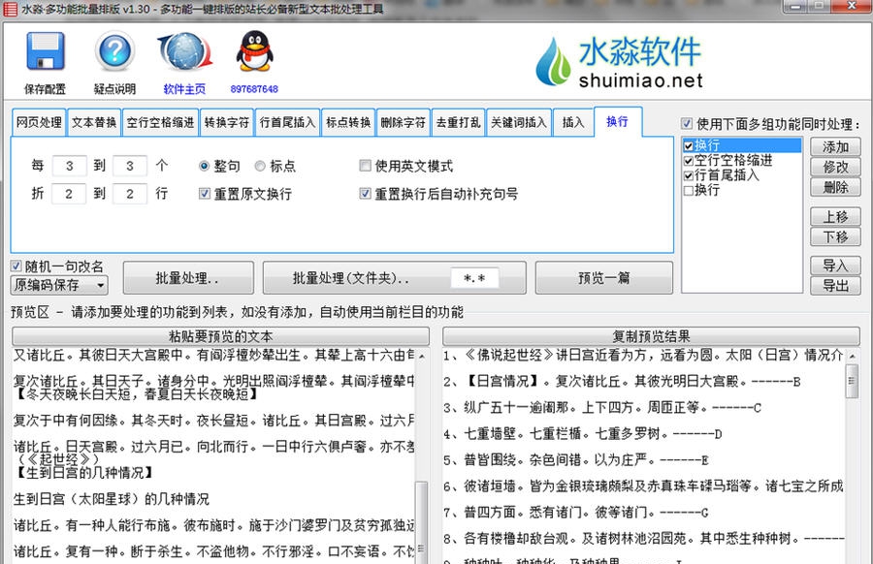873x564 pixels.
Task: Toggle the 随机一句改名 checkbox
Action: [x=16, y=265]
